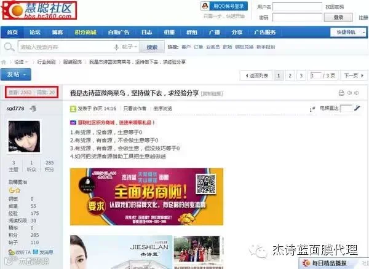Open hot search keyword 职场

point(228,47)
